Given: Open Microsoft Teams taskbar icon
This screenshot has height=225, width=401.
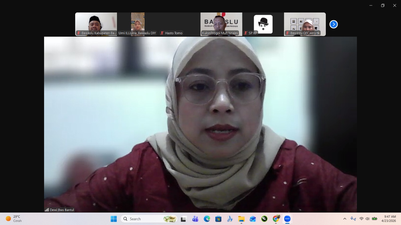Looking at the screenshot, I should click(195, 219).
